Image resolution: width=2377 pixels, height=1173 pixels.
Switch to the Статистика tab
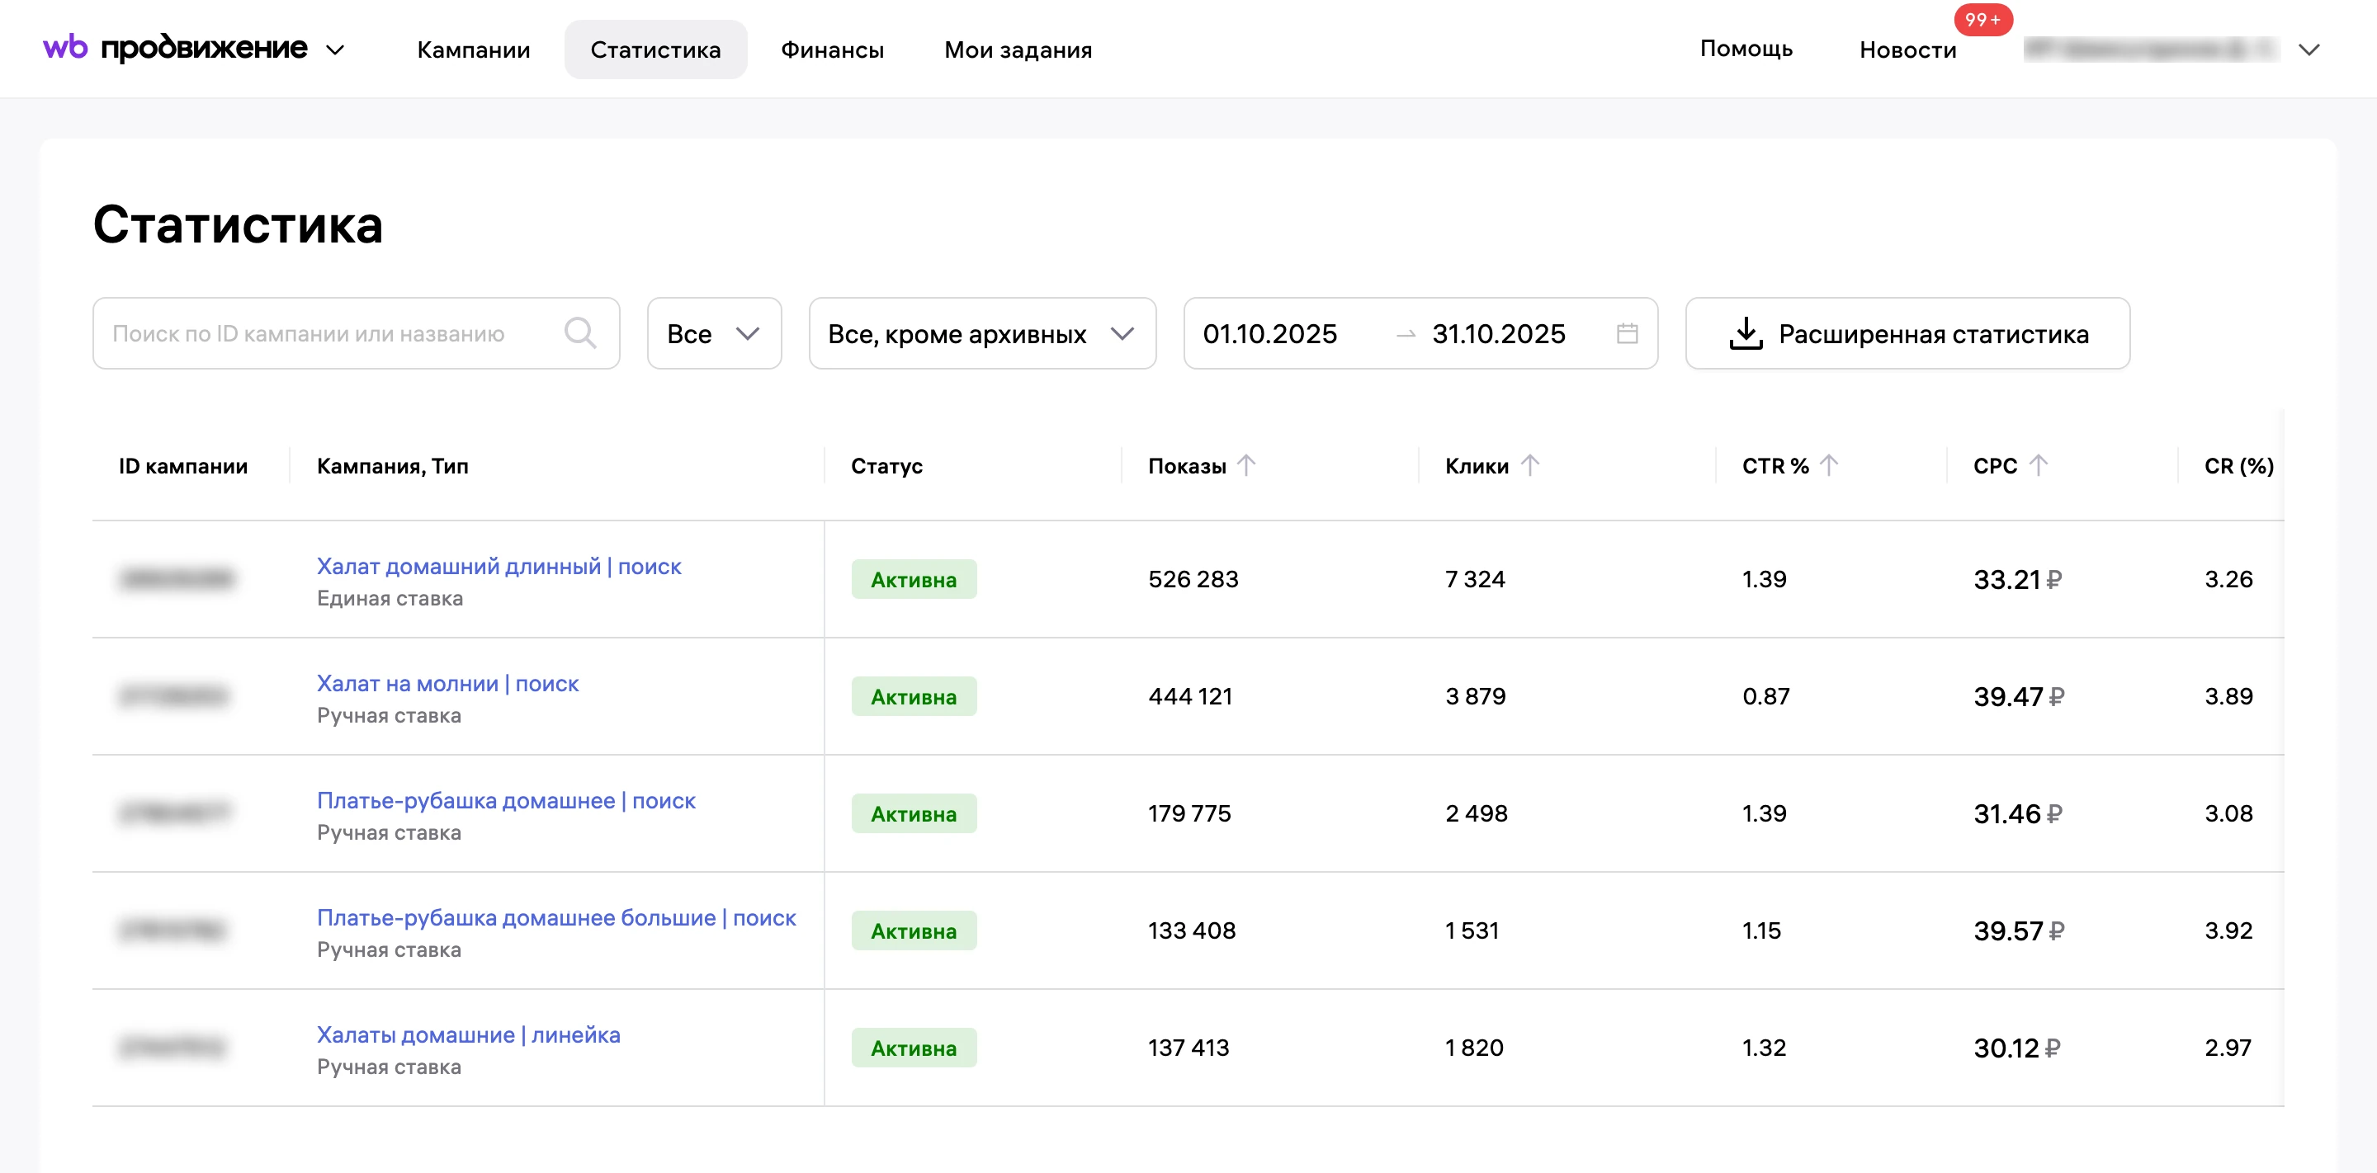(655, 49)
